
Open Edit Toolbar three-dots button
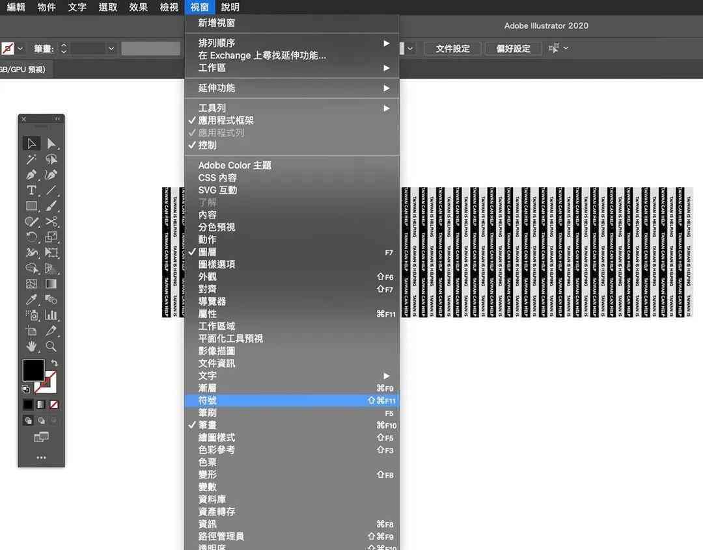pyautogui.click(x=41, y=458)
